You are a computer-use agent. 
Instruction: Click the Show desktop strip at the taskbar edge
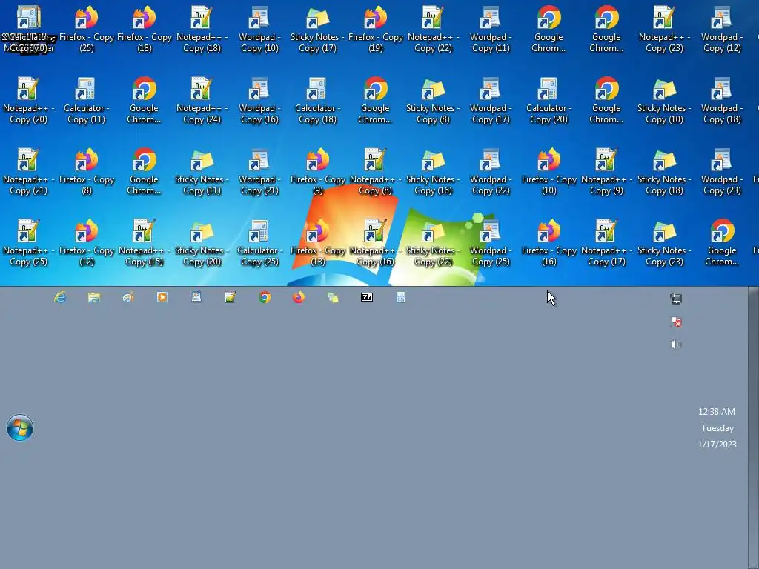[753, 427]
